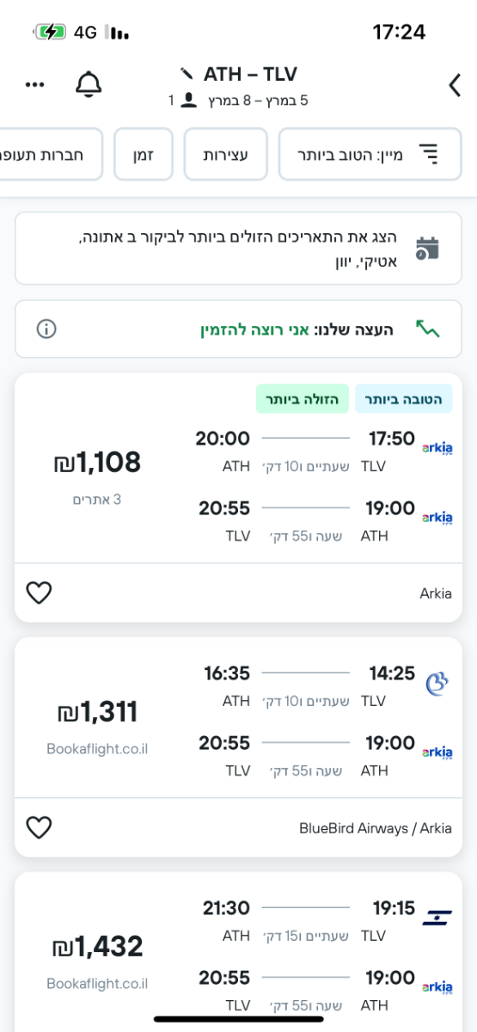The width and height of the screenshot is (477, 1032).
Task: Open the info icon on advice banner
Action: pyautogui.click(x=46, y=329)
